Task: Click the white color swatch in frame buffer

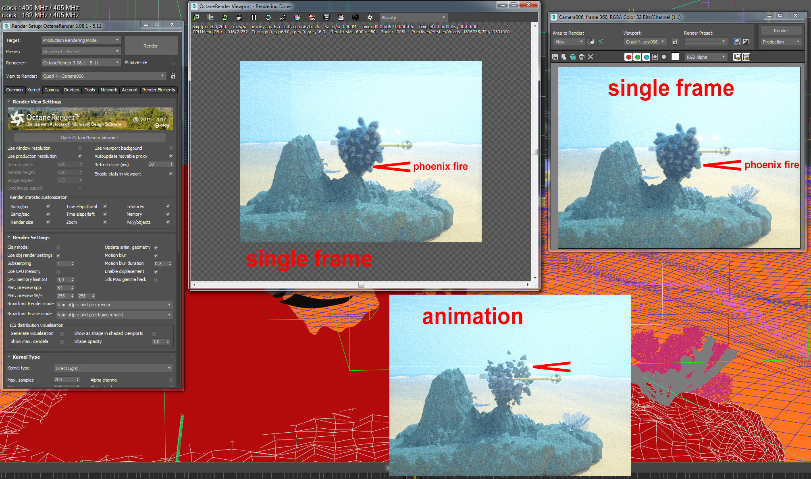Action: 675,57
